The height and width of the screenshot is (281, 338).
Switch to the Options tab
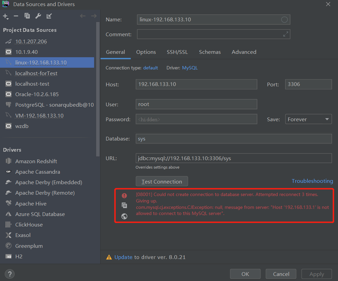coord(146,52)
